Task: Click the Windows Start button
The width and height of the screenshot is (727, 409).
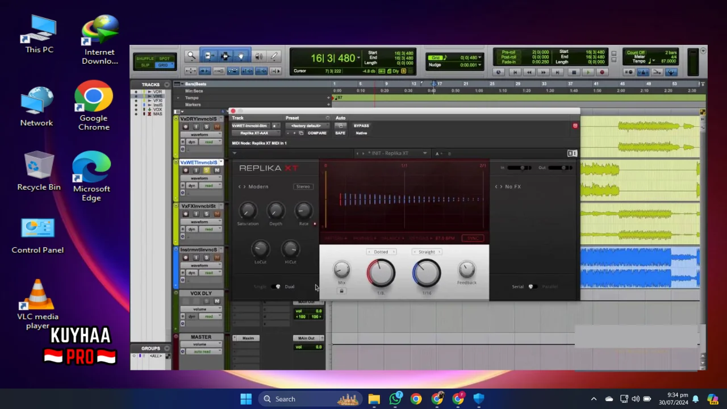Action: pos(246,399)
